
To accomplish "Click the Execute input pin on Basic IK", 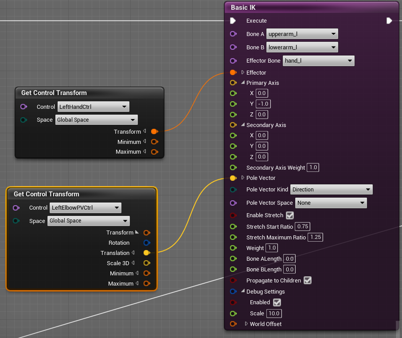I will click(233, 21).
